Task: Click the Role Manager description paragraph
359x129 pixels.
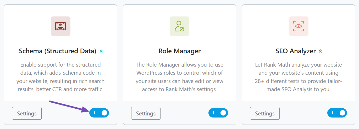Action: [180, 77]
